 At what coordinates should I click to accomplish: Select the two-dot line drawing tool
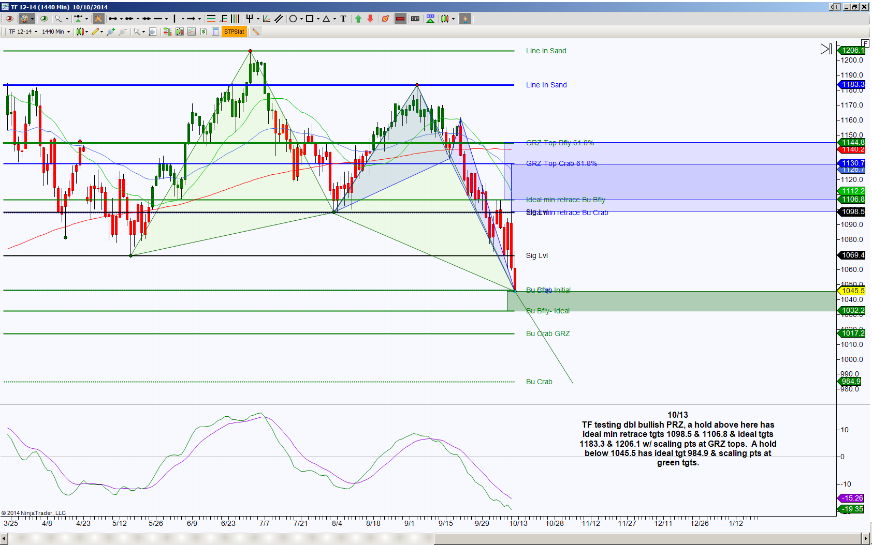112,19
